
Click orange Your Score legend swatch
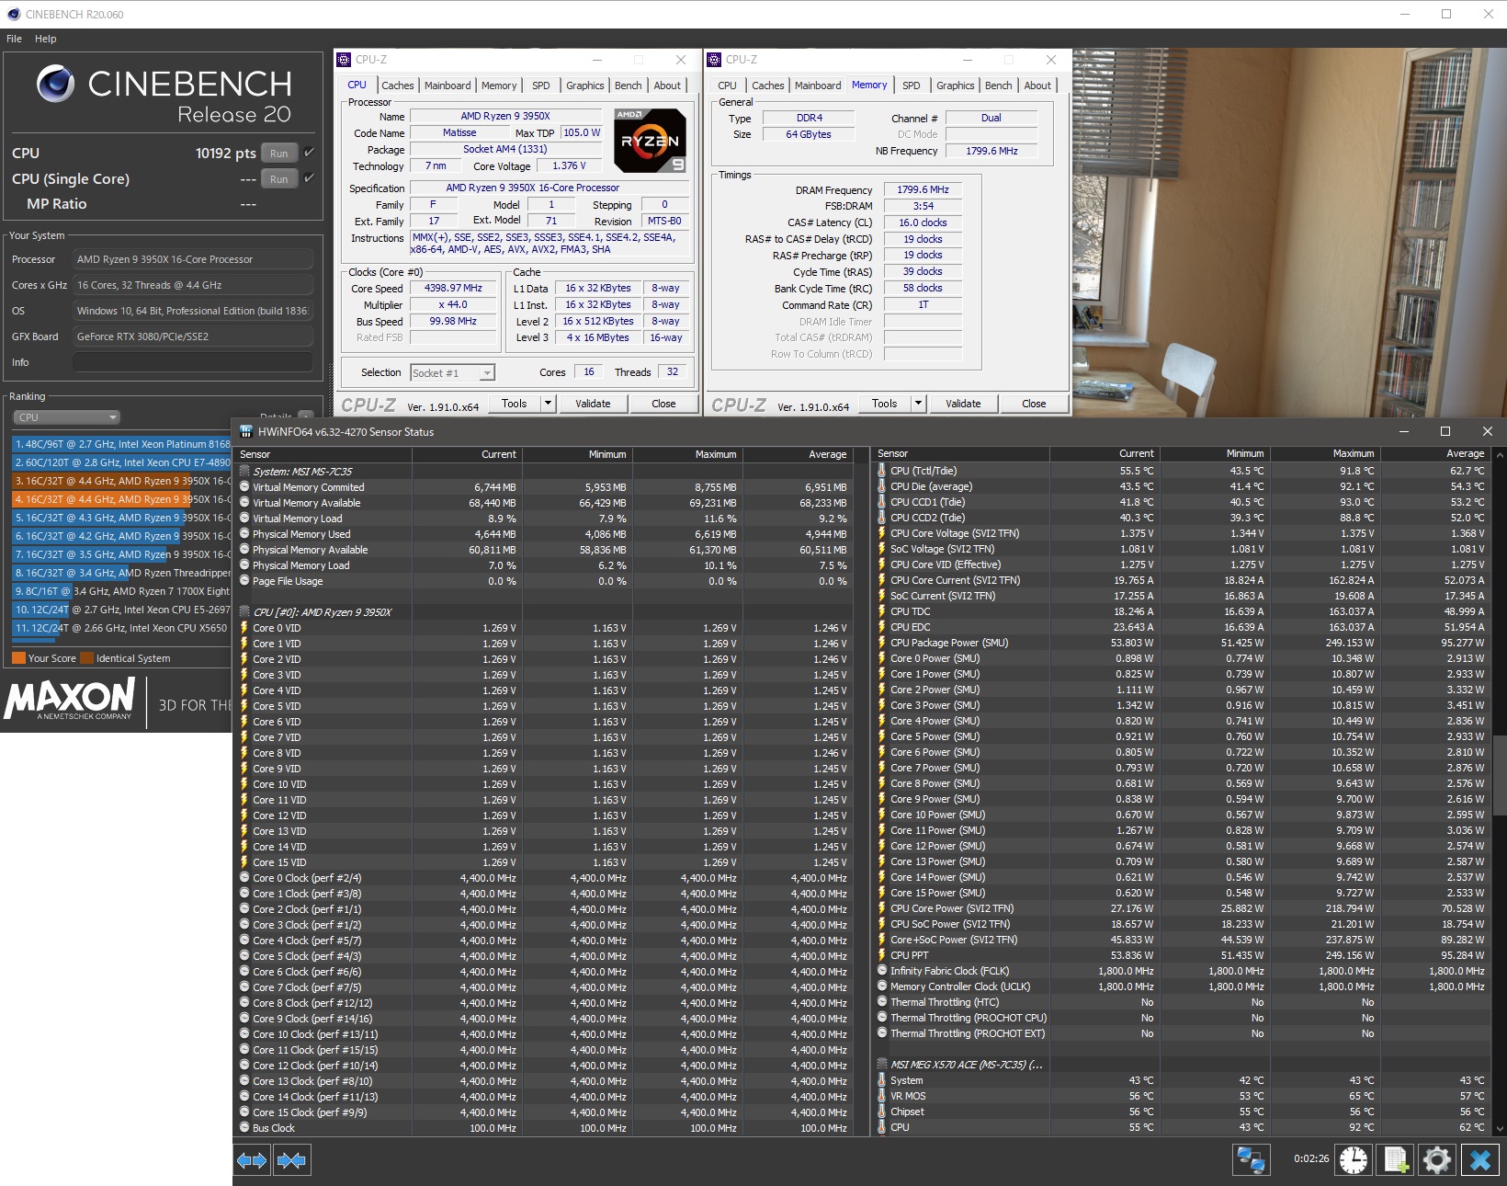point(18,658)
